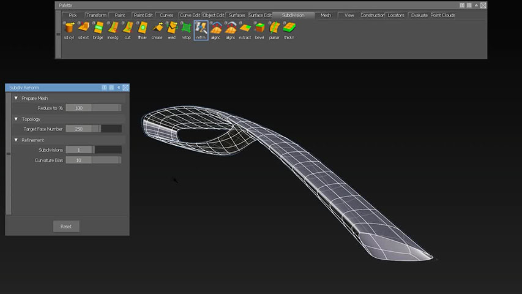This screenshot has width=522, height=294.
Task: Click the Palette left-edge grip handle
Action: 58,34
